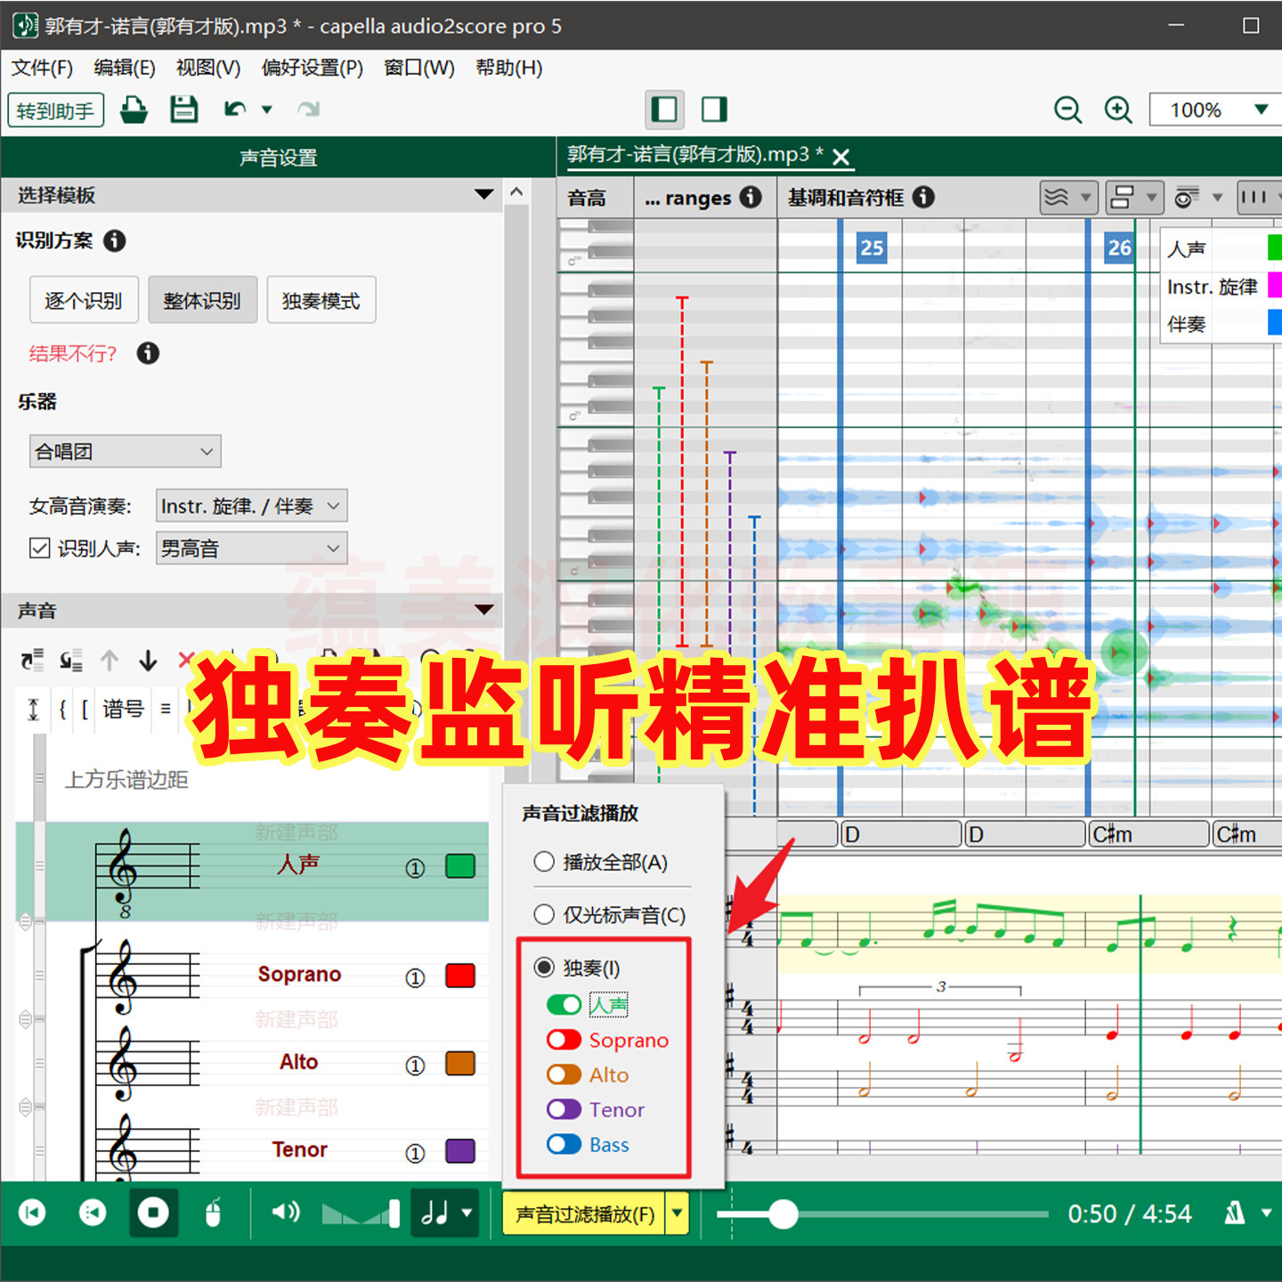Show the right panel layout icon
The image size is (1282, 1282).
click(x=714, y=110)
